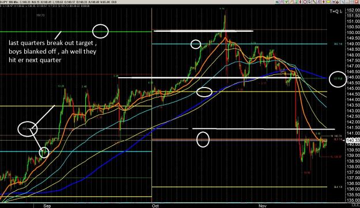Click the 150.00 price axis label
The image size is (360, 208).
[x=354, y=33]
